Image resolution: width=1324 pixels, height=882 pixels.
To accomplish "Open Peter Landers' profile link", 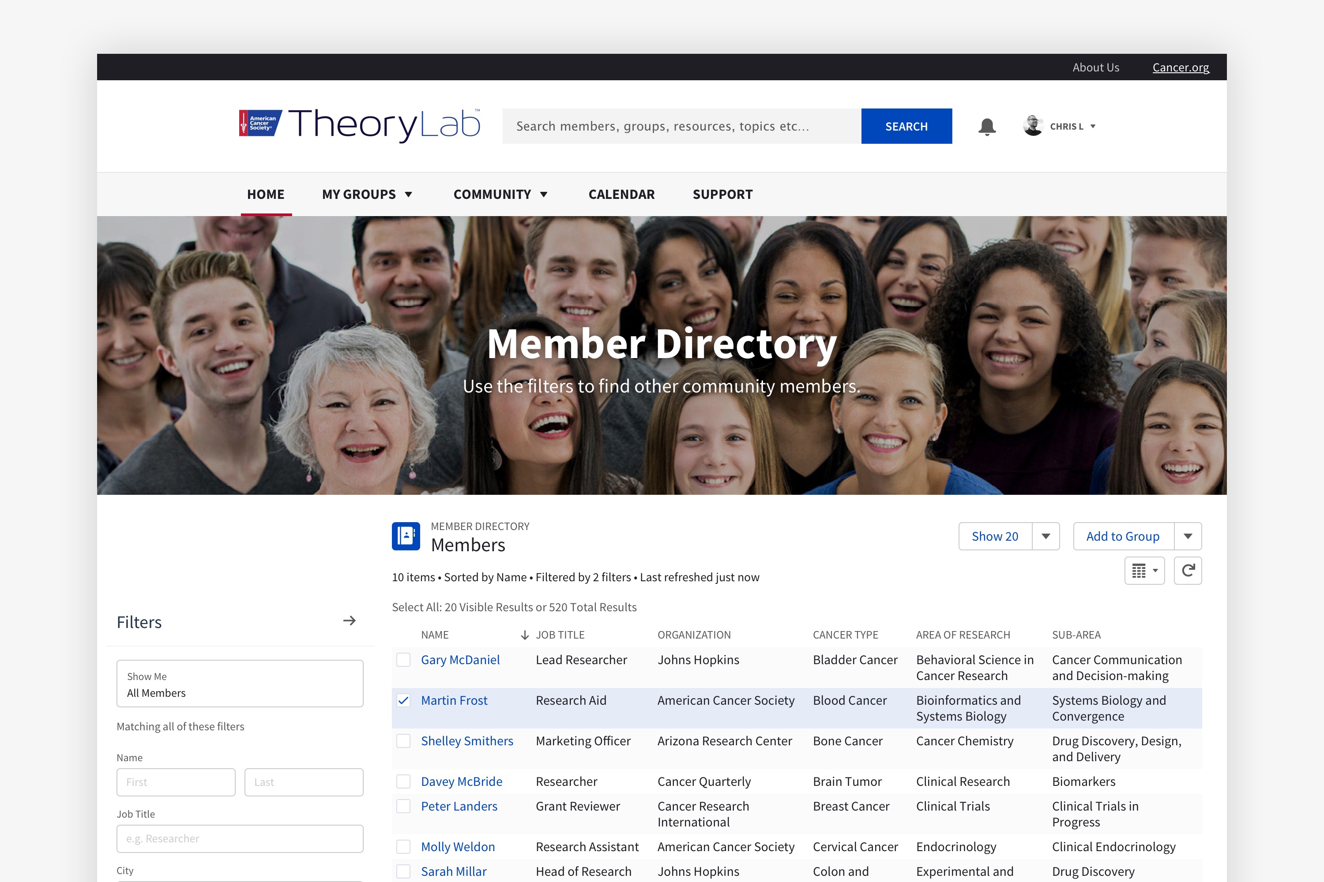I will click(459, 806).
